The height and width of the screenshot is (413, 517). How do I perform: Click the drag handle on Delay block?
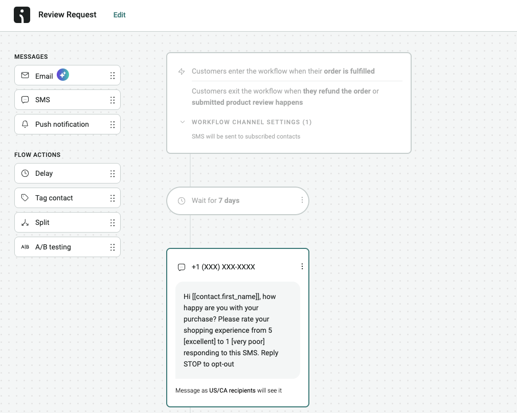click(113, 174)
